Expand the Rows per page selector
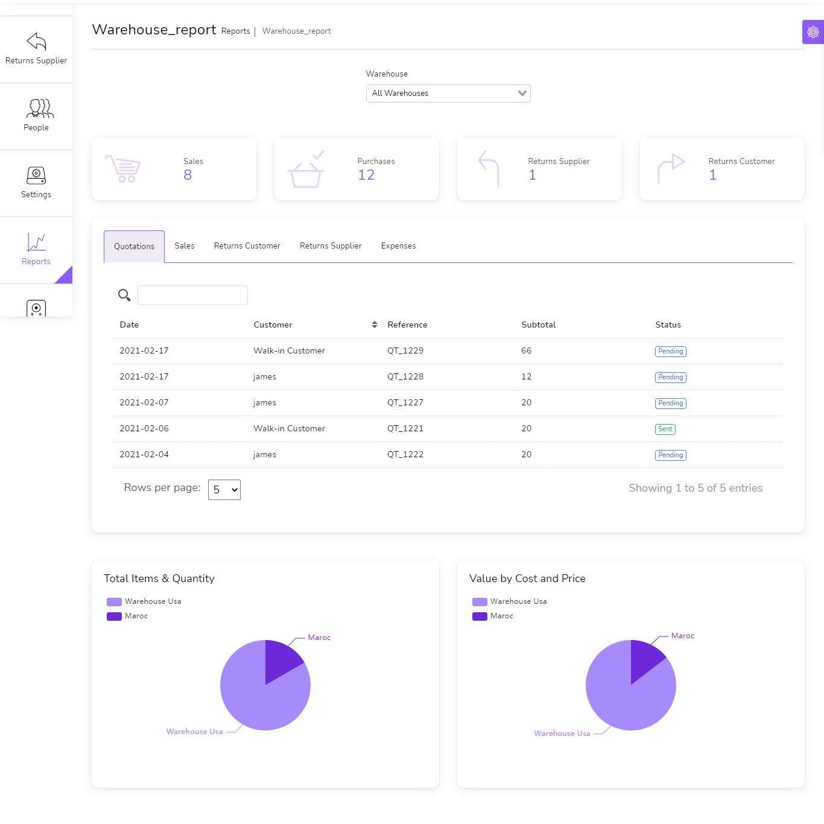This screenshot has height=824, width=824. (x=224, y=490)
